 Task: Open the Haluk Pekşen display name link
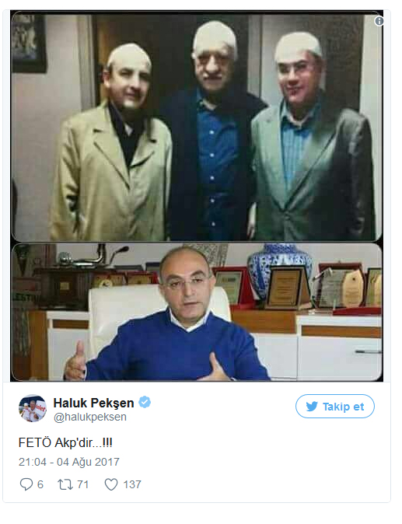click(93, 403)
